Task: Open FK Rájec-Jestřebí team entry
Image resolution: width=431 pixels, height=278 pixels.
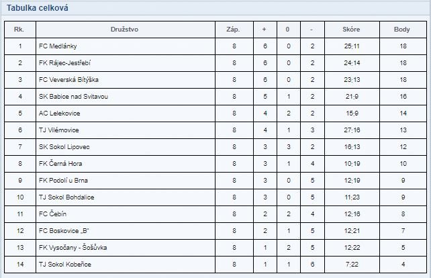Action: pos(64,63)
